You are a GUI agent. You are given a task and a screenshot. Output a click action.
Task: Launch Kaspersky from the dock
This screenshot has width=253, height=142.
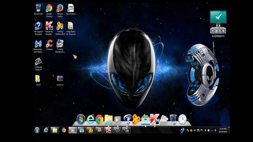155,120
